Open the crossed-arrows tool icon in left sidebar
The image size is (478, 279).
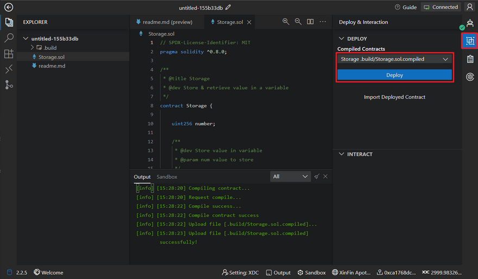9,69
